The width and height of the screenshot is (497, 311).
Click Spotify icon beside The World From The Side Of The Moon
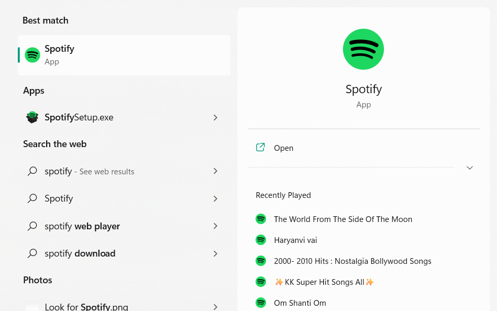click(x=261, y=219)
